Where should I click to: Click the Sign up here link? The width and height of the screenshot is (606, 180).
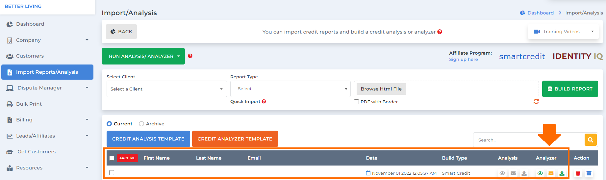pyautogui.click(x=464, y=60)
